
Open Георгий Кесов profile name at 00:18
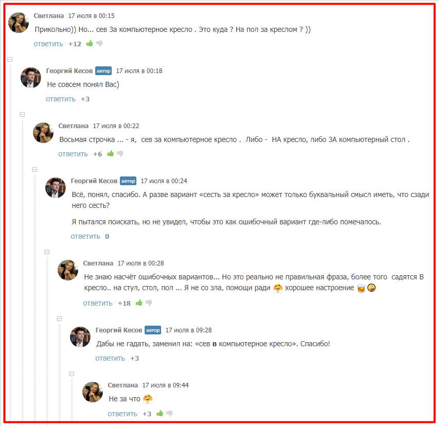69,71
